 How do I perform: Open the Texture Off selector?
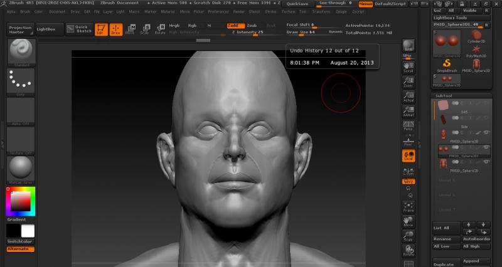(21, 141)
